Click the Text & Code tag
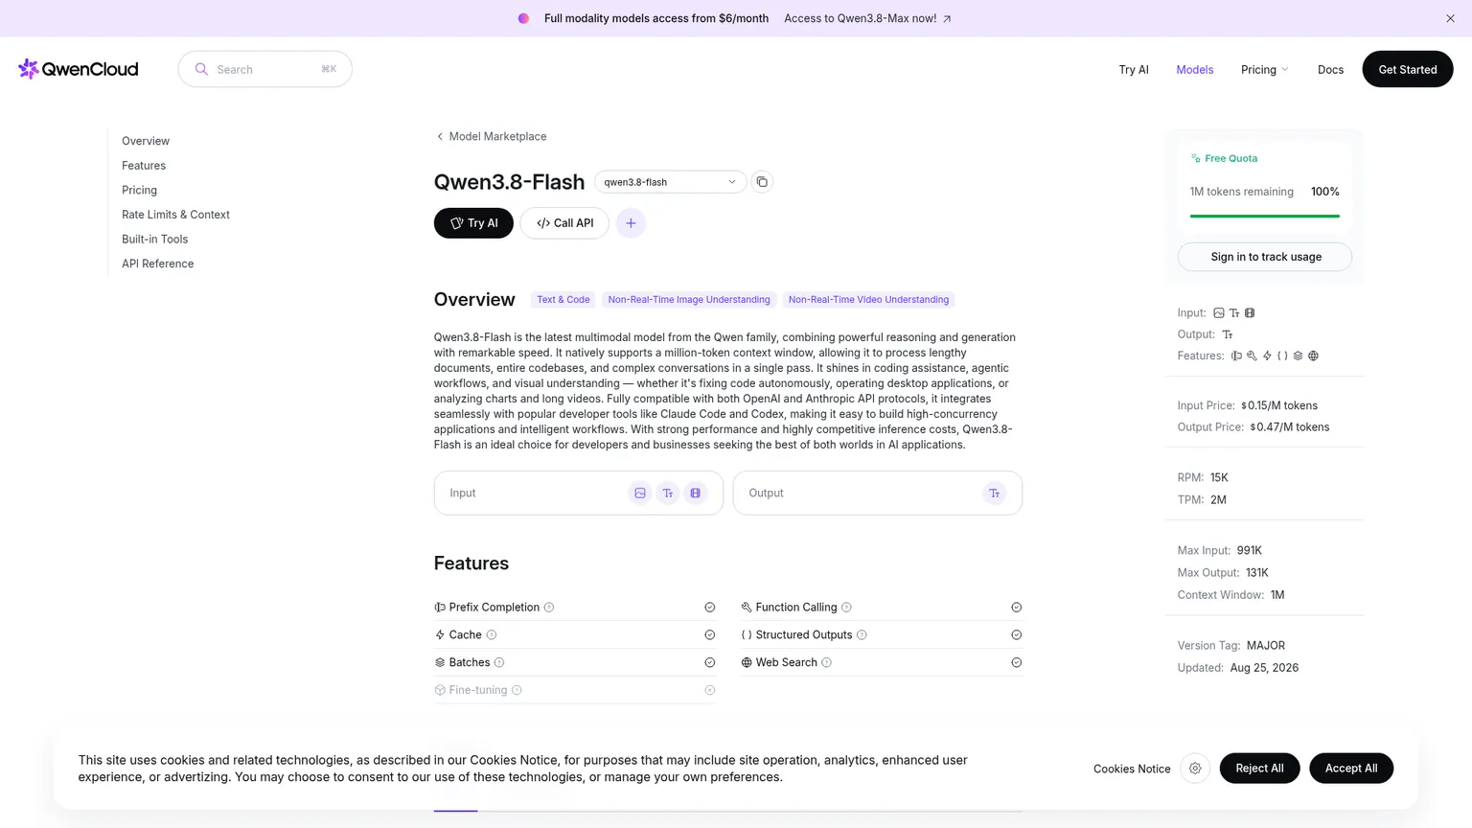 click(x=563, y=300)
